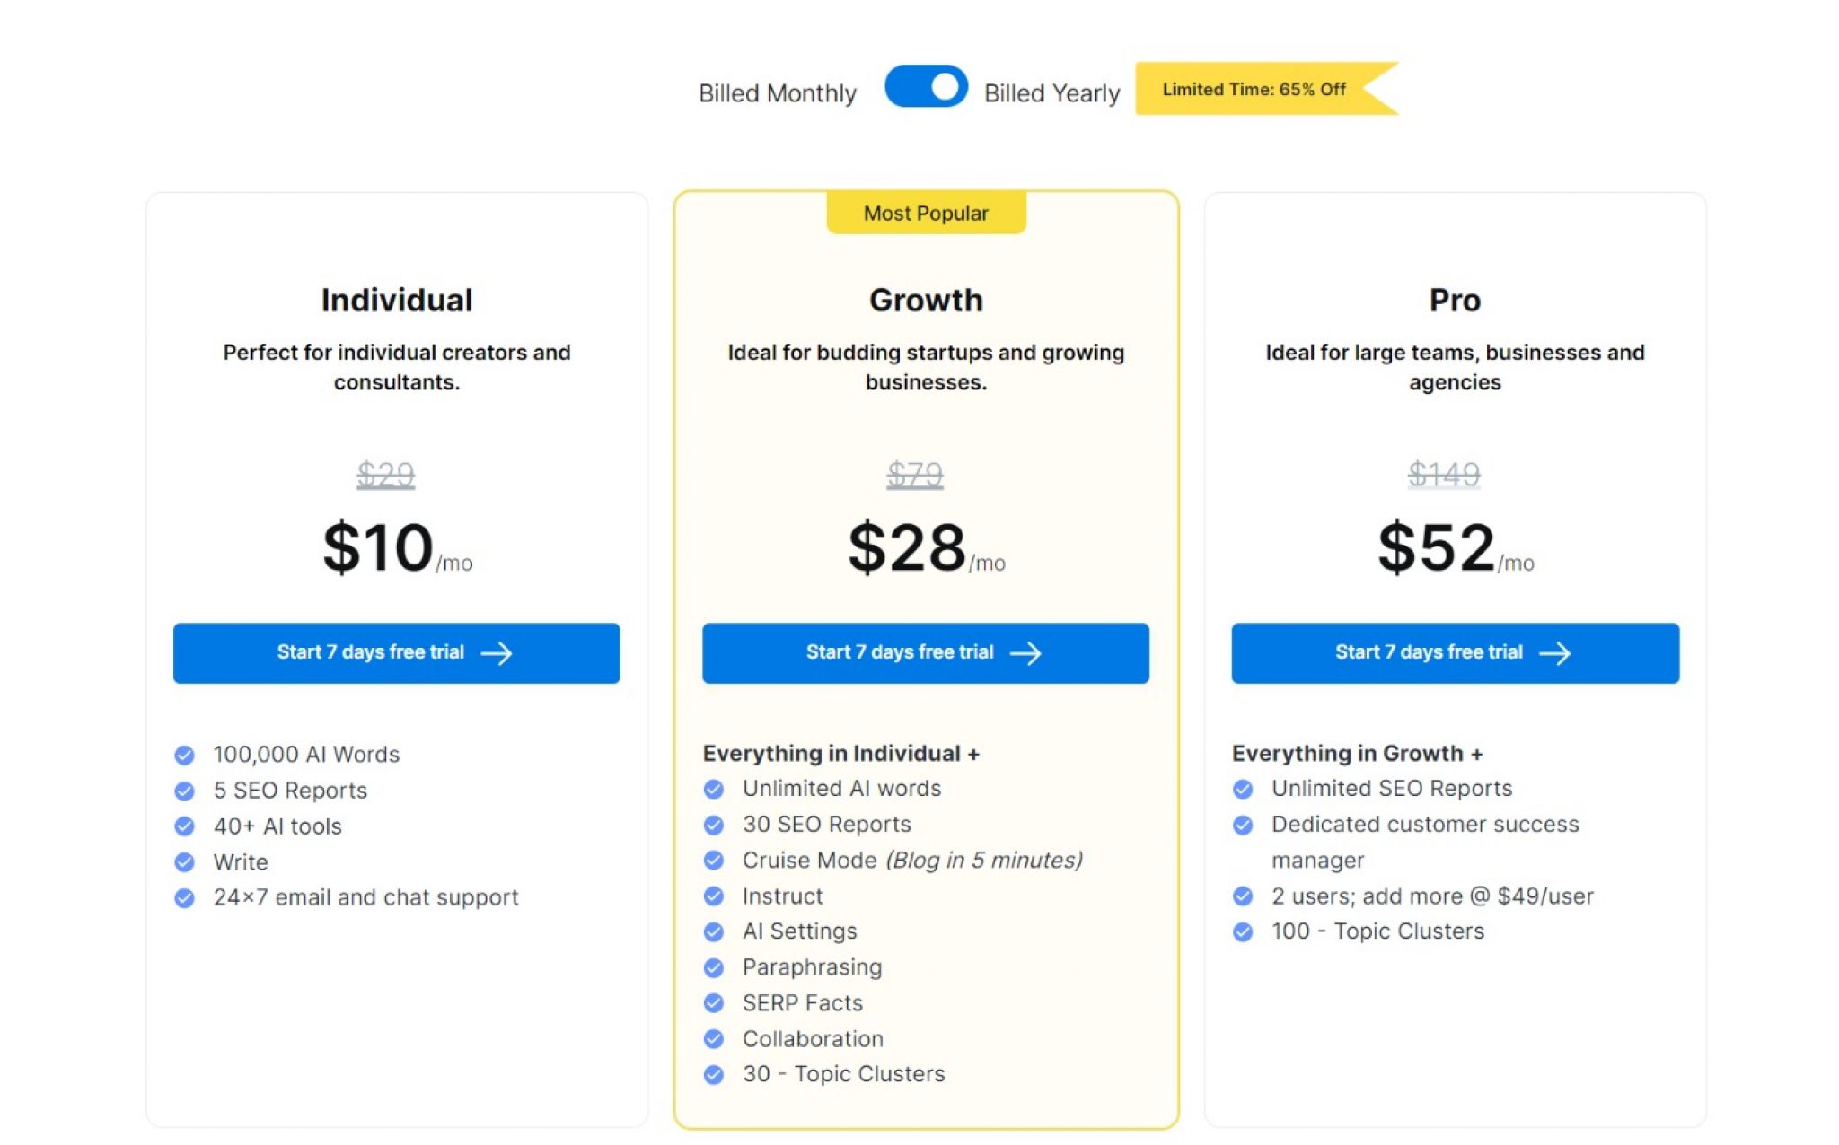
Task: Click checkmark icon beside 24×7 email and chat support
Action: 184,898
